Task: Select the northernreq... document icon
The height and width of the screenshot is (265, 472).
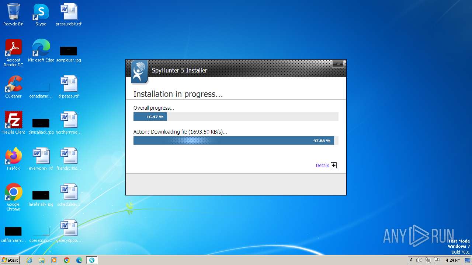Action: coord(69,123)
